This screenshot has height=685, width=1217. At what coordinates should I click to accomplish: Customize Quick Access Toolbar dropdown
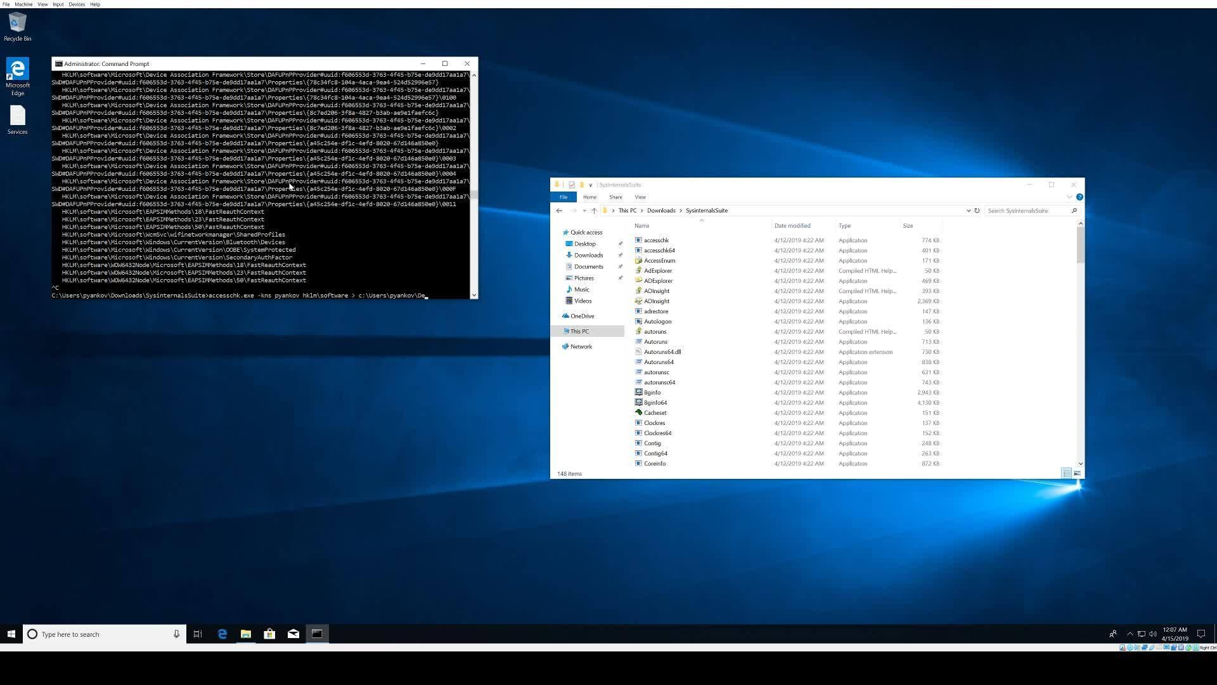point(590,185)
